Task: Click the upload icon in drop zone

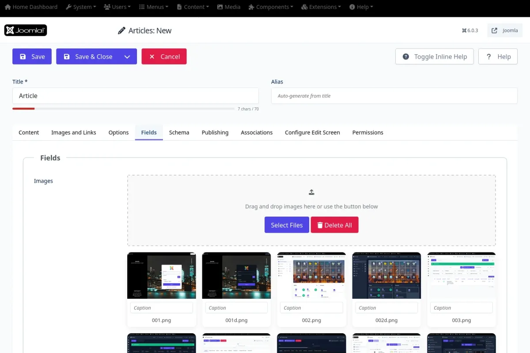Action: point(311,192)
